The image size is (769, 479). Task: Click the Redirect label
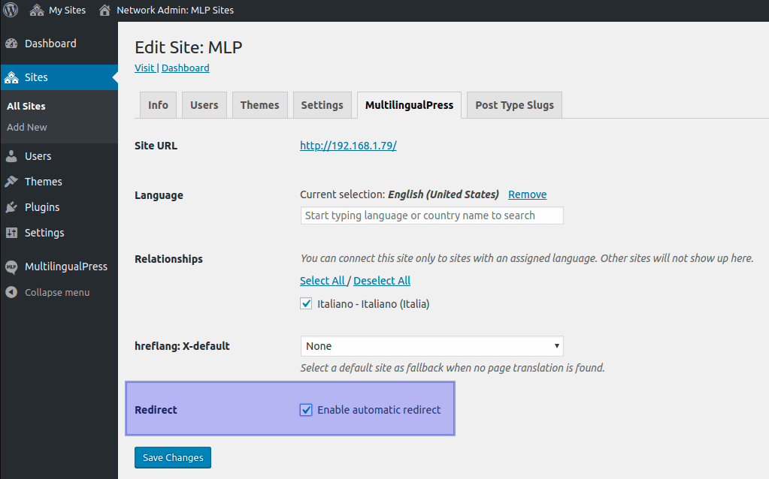(x=156, y=410)
